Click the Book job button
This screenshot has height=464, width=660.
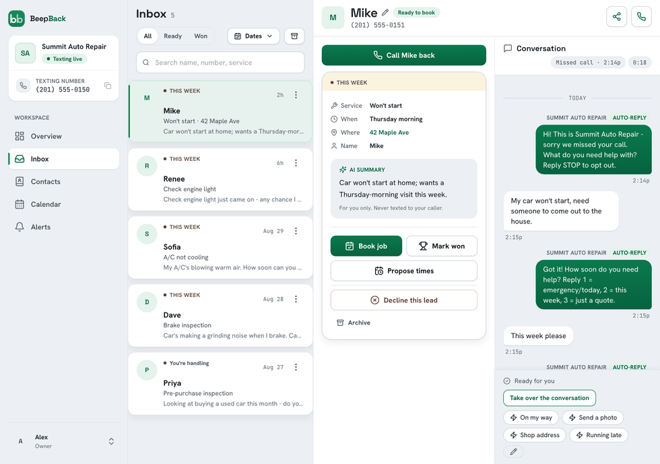366,246
